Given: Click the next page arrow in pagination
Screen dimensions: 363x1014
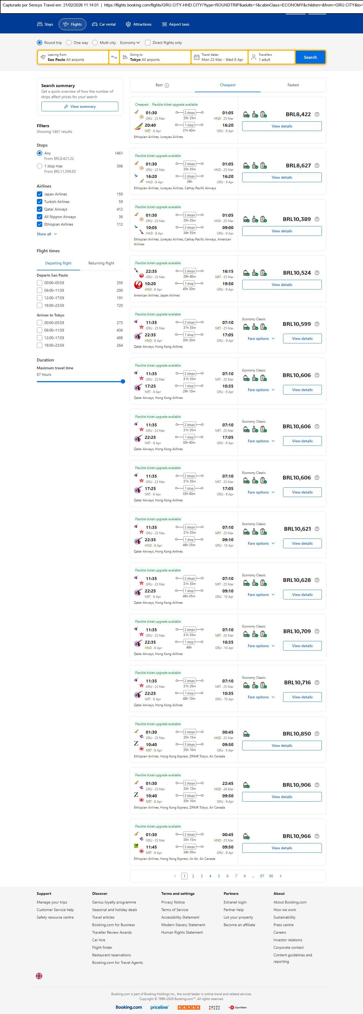Looking at the screenshot, I should (280, 876).
